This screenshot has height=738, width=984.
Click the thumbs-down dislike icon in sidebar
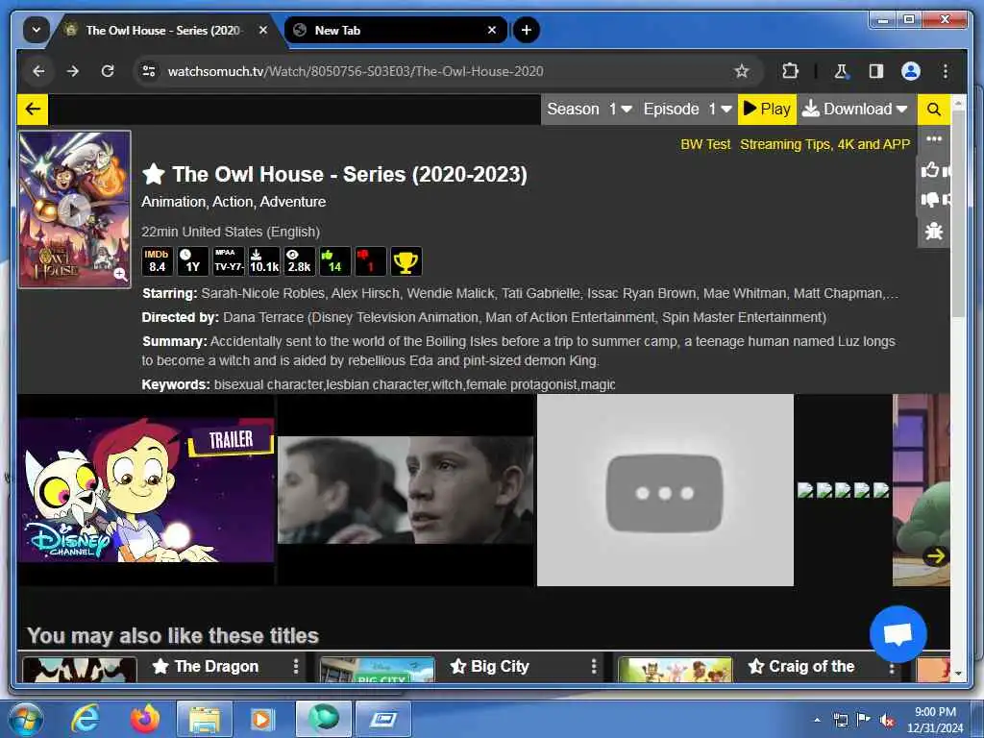pyautogui.click(x=930, y=200)
